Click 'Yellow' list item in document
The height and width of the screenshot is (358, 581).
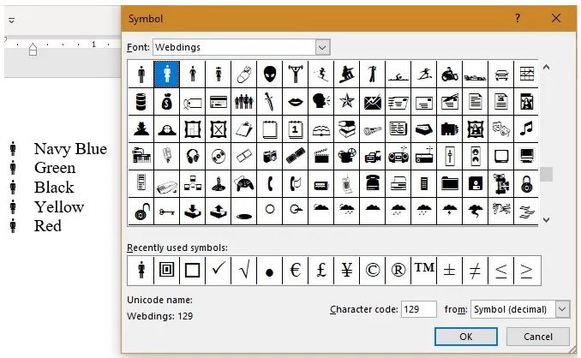pos(59,206)
